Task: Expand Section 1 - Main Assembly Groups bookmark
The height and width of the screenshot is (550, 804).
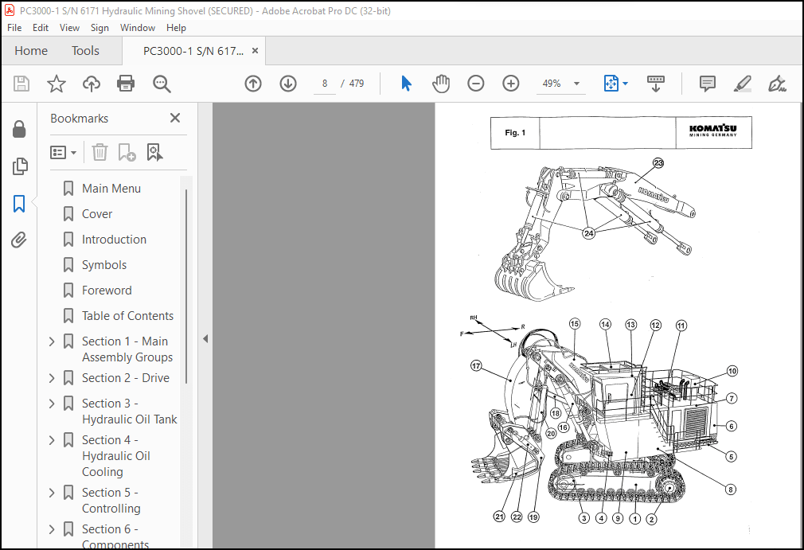Action: tap(51, 341)
